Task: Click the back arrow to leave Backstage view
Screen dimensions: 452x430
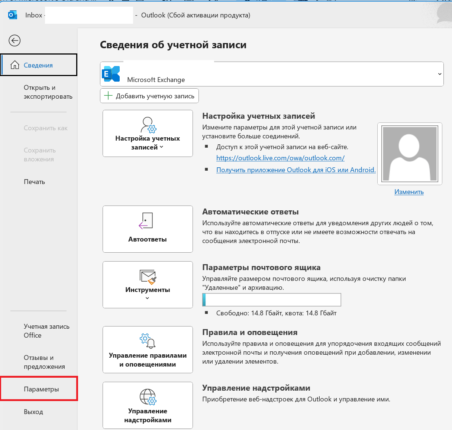Action: pyautogui.click(x=14, y=40)
